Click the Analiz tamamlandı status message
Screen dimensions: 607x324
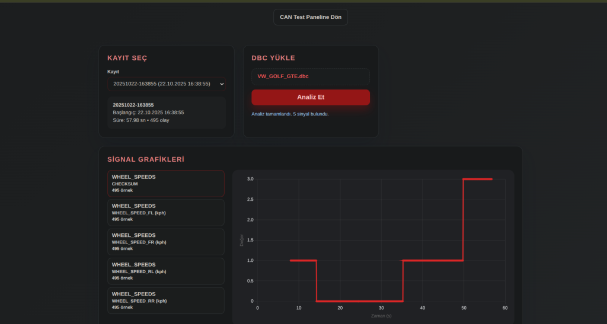tap(290, 114)
